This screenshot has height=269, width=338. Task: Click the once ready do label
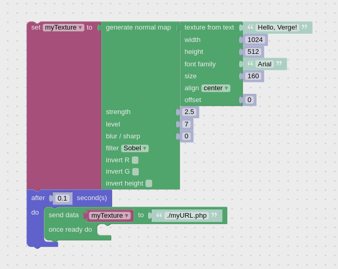point(70,230)
